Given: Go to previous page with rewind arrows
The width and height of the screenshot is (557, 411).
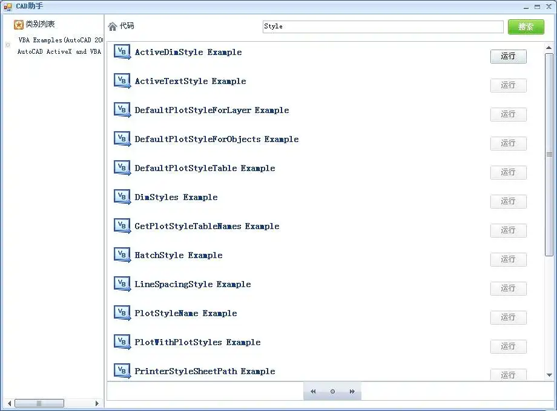Looking at the screenshot, I should (313, 392).
